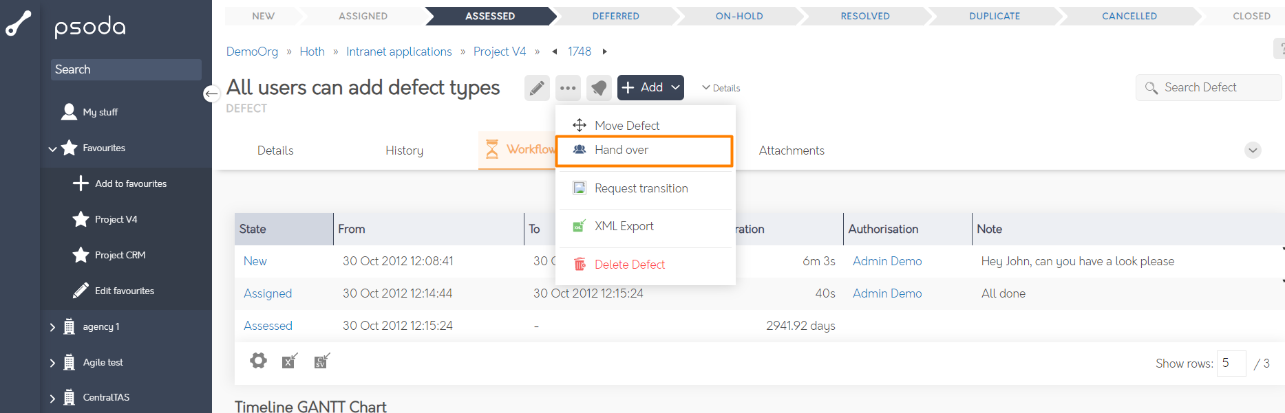1285x413 pixels.
Task: Collapse sidebar with the left arrow button
Action: [x=211, y=93]
